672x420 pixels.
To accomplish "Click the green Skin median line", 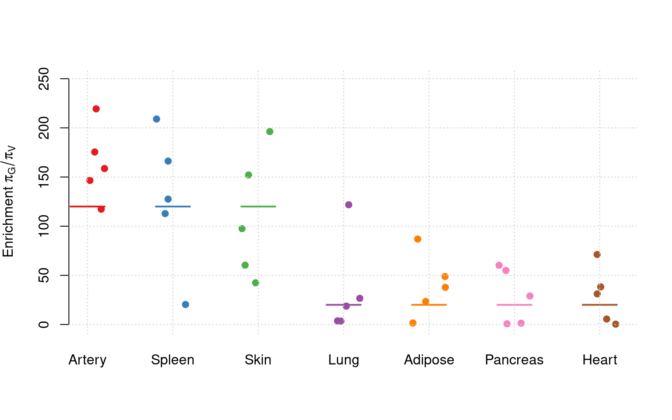I will coord(258,206).
